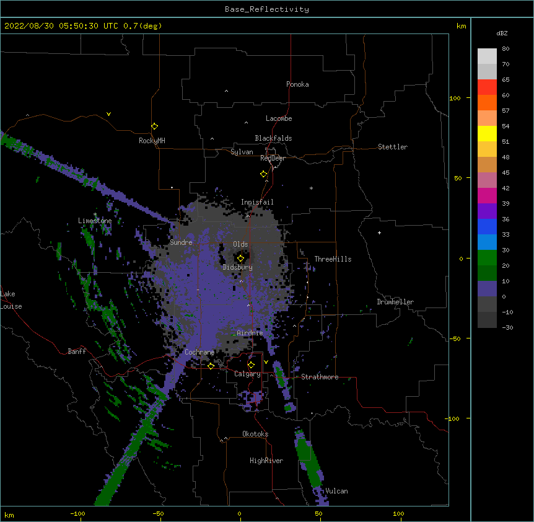The width and height of the screenshot is (534, 522).
Task: Click the -100 tick on the bottom axis
Action: point(77,513)
